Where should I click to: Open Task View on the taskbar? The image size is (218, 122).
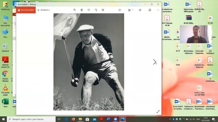tap(59, 119)
